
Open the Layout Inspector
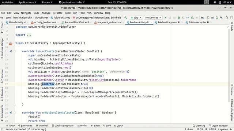218,126
